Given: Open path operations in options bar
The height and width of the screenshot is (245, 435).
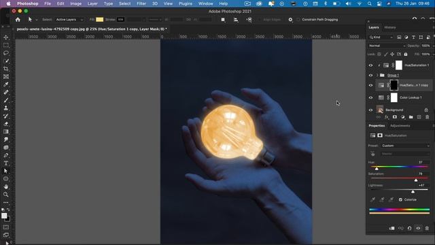Looking at the screenshot, I should coord(223,20).
